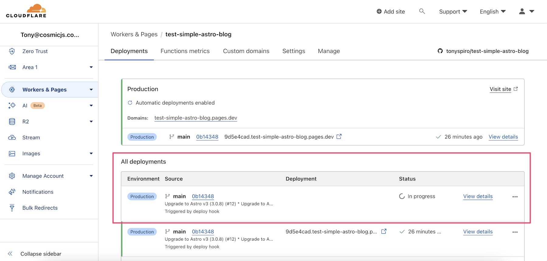Expand the Support dropdown
The height and width of the screenshot is (261, 547).
pos(453,12)
